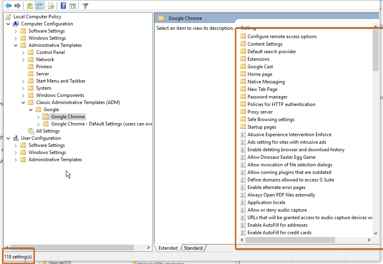The height and width of the screenshot is (264, 383).
Task: Open Safe Browsing settings folder
Action: (271, 119)
